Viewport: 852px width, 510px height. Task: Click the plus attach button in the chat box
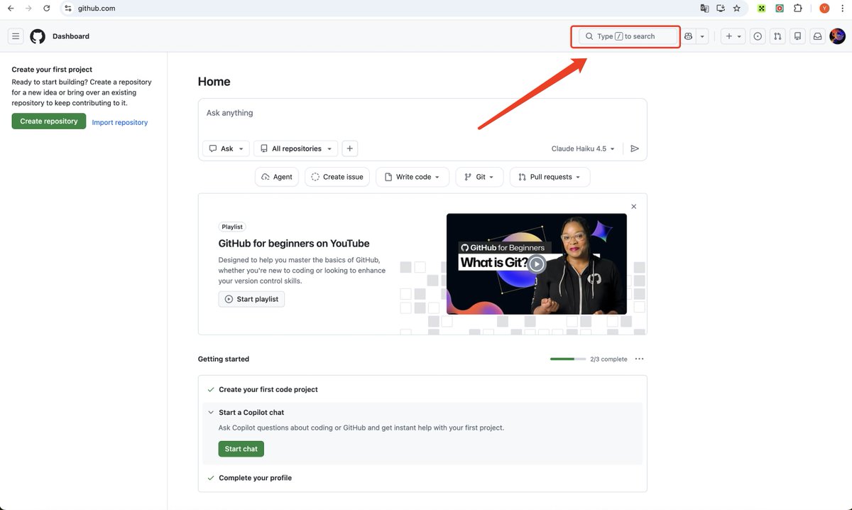[x=349, y=148]
